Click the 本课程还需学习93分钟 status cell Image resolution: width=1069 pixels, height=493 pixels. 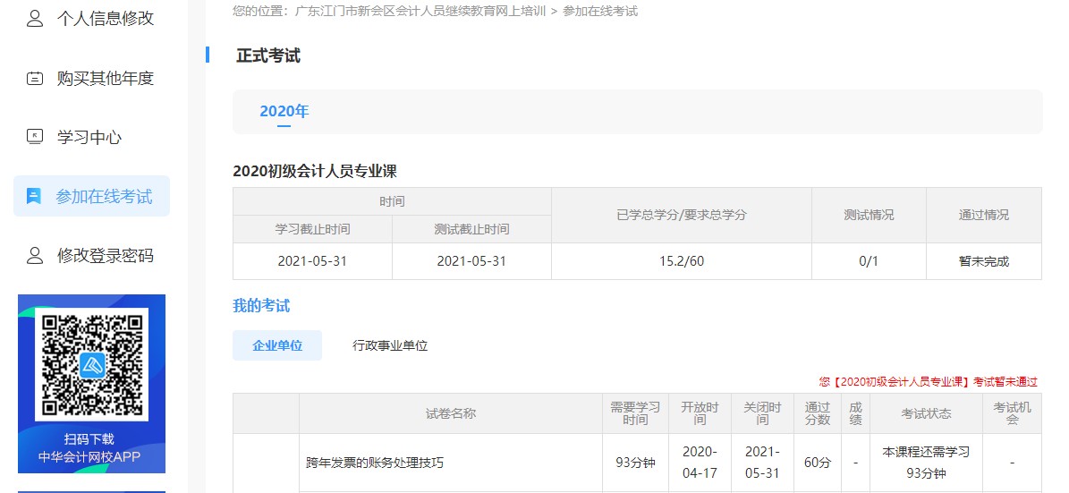pyautogui.click(x=926, y=463)
